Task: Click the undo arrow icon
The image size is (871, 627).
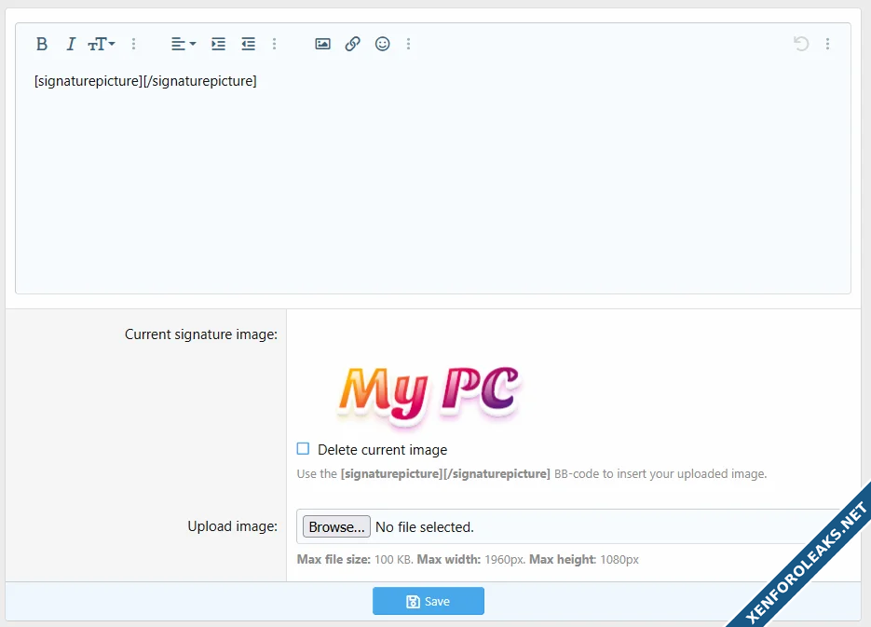Action: click(x=800, y=44)
